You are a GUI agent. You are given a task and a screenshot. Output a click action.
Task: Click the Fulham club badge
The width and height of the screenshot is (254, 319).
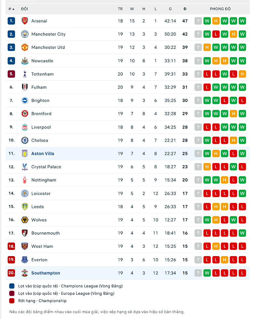tap(25, 87)
